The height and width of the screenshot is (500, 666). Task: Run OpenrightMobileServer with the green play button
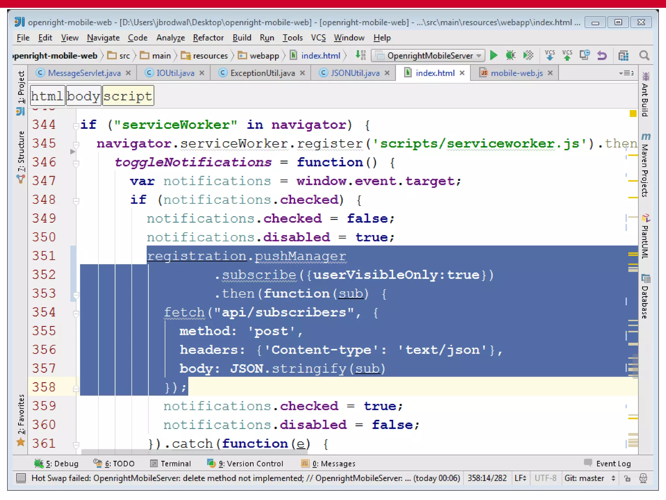(x=494, y=56)
